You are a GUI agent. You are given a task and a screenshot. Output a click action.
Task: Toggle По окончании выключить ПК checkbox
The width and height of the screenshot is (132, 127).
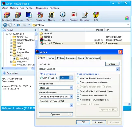click(x=78, y=96)
